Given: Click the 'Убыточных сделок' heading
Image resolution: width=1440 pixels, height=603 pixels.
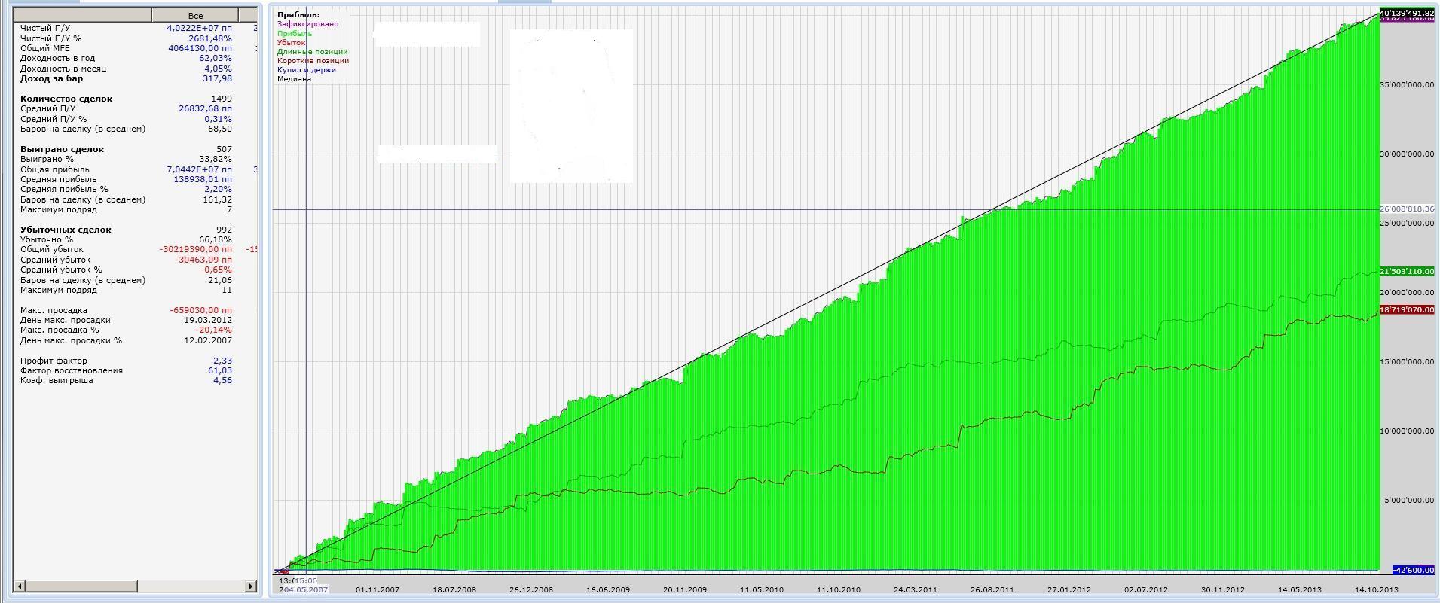Looking at the screenshot, I should [x=66, y=230].
